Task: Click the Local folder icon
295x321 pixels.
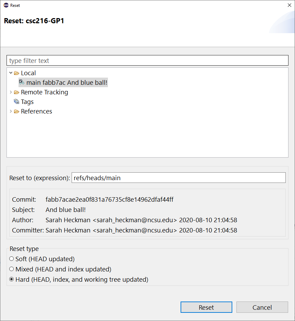Action: pyautogui.click(x=16, y=73)
